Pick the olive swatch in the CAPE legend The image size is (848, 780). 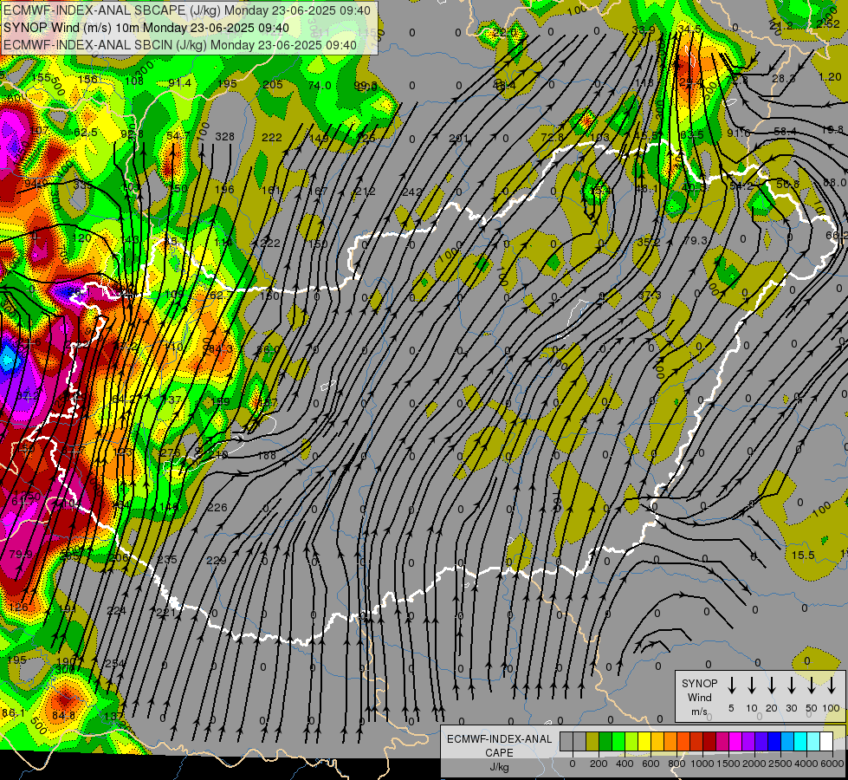coord(592,742)
